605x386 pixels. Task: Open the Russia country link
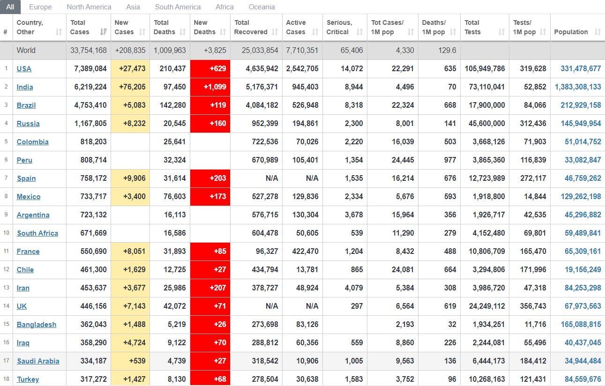[28, 123]
